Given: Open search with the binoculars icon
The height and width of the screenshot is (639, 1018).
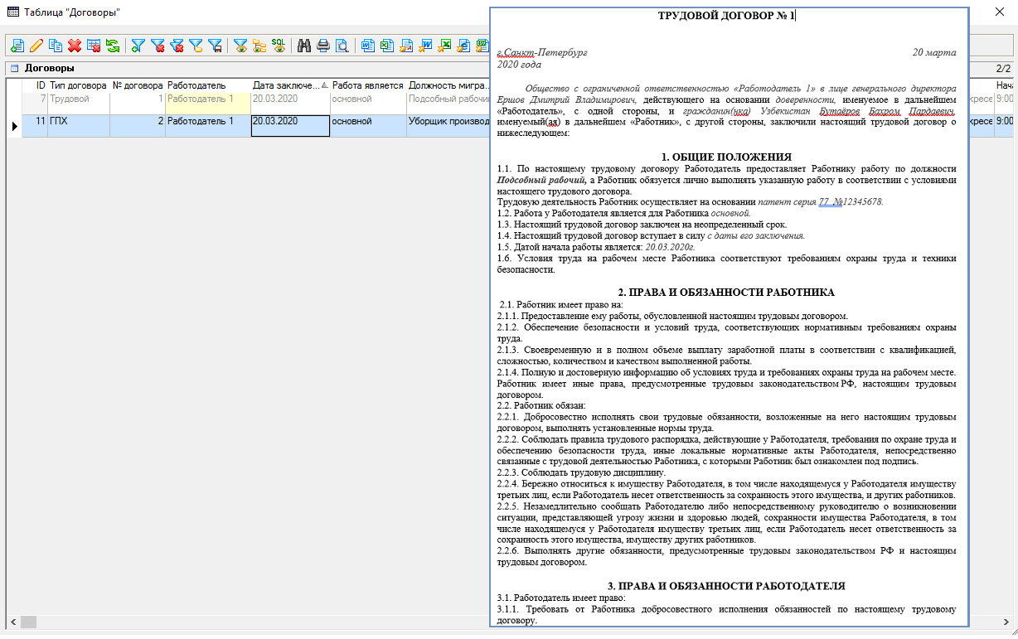Looking at the screenshot, I should pos(304,46).
